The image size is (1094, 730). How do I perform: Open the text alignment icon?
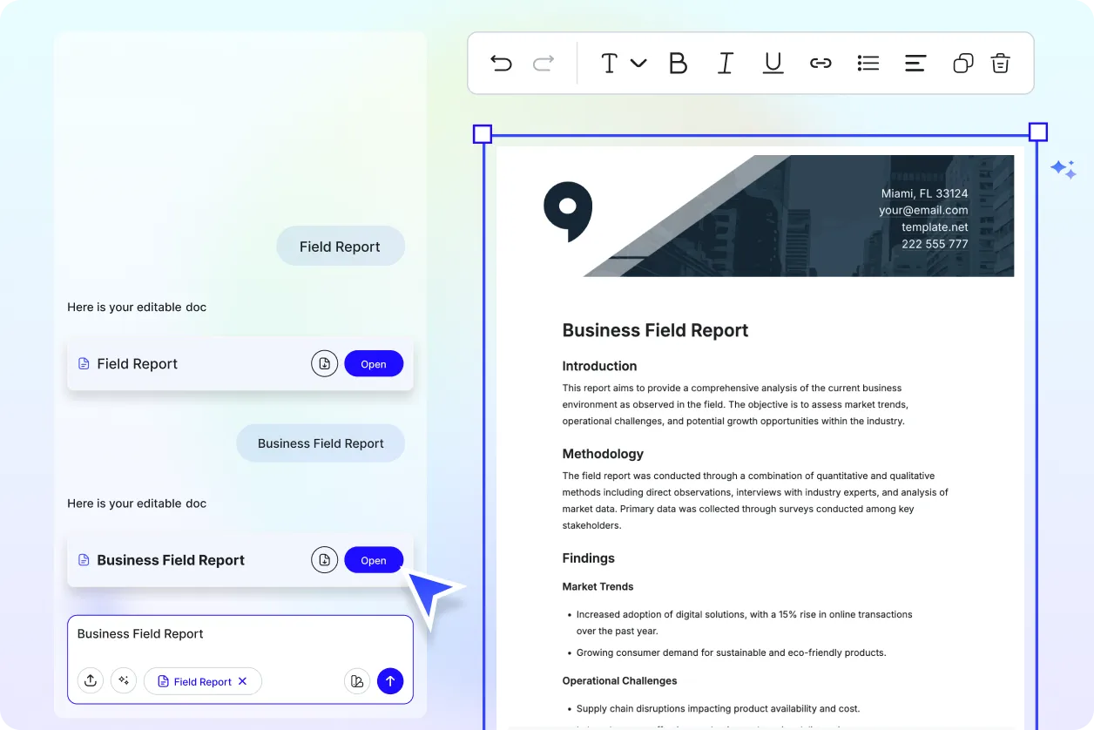coord(915,63)
